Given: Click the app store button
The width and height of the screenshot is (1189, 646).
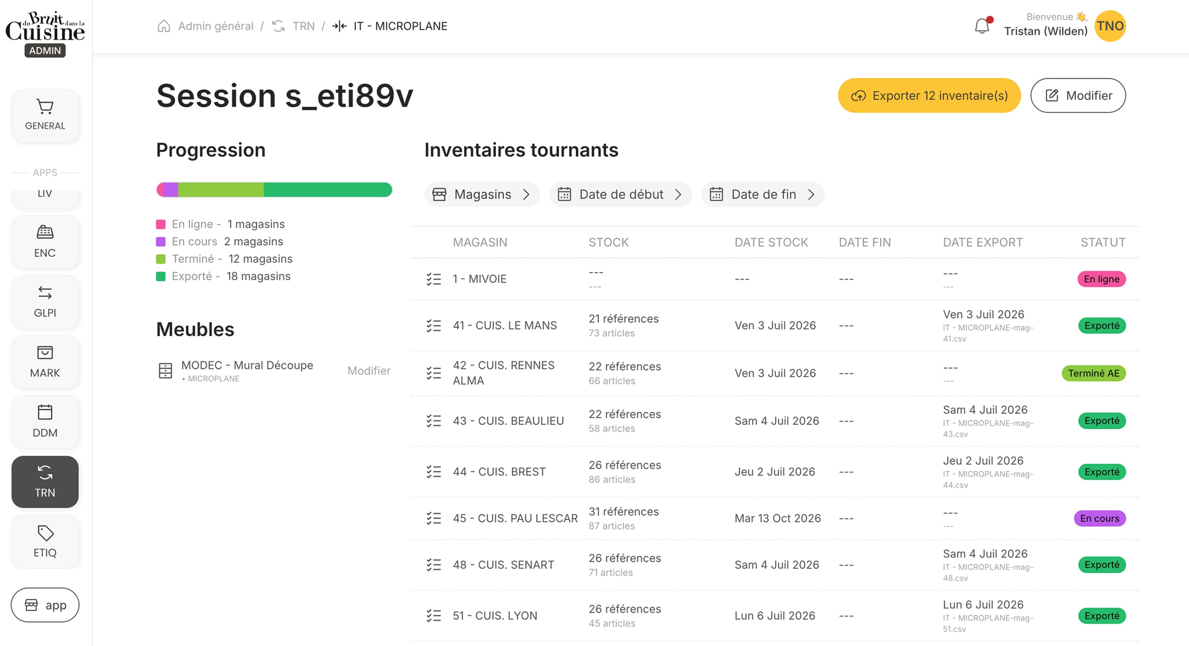Looking at the screenshot, I should click(x=45, y=605).
